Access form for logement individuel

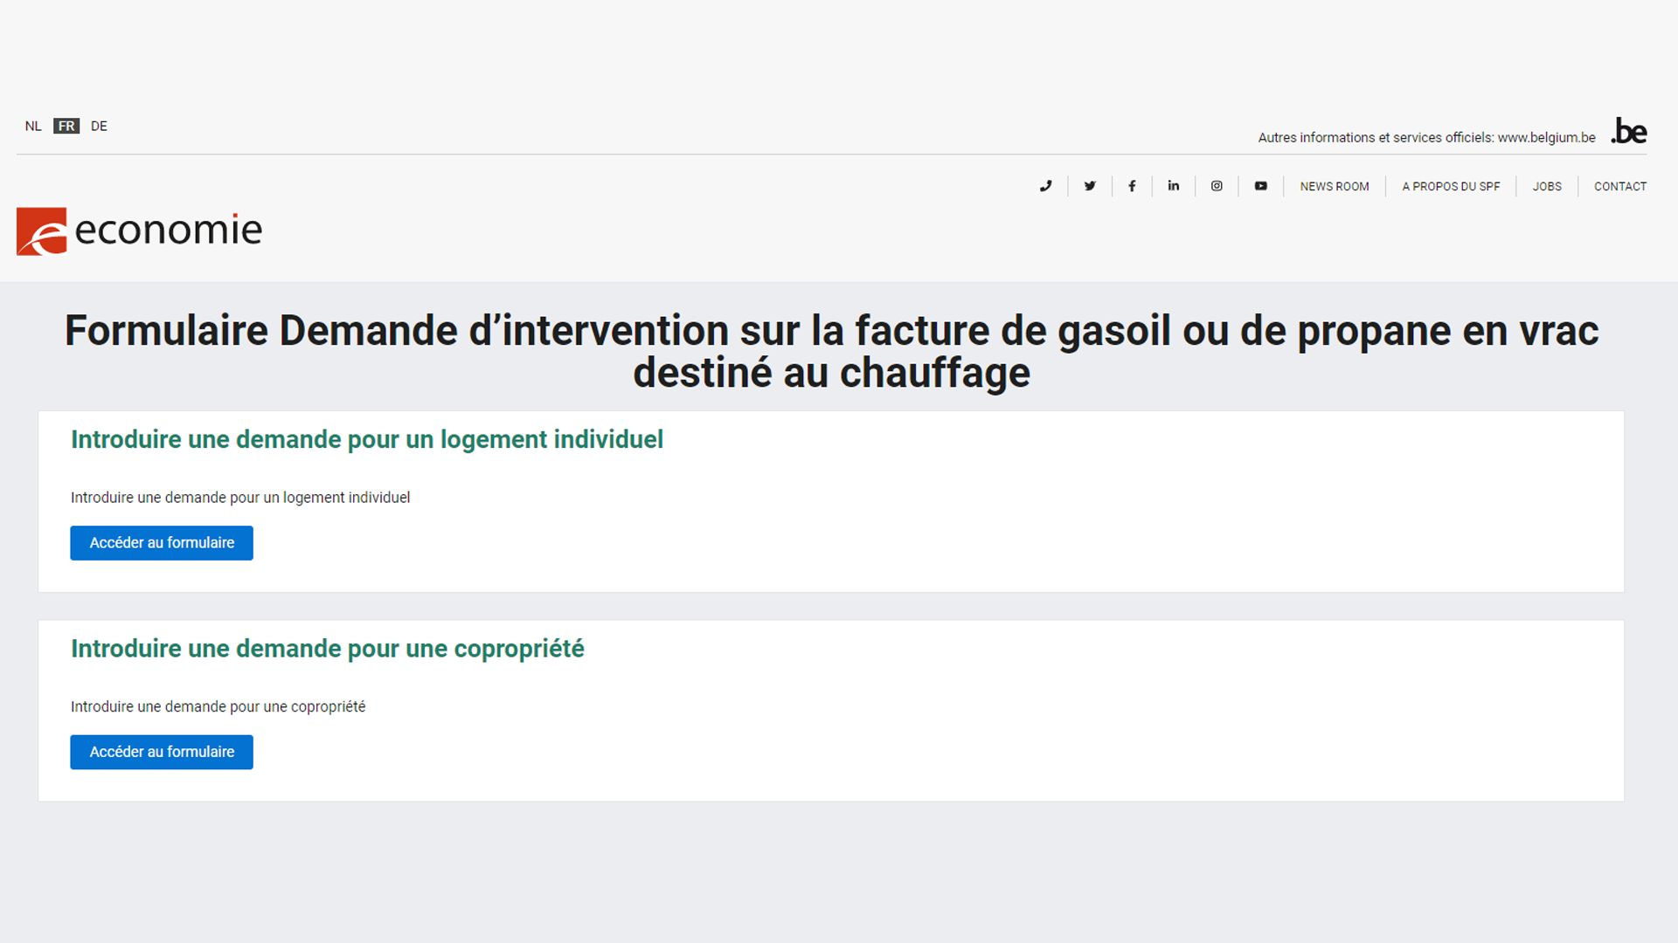(162, 543)
